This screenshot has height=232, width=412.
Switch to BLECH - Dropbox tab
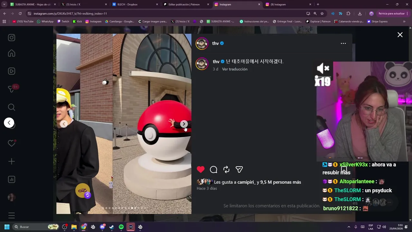point(135,5)
